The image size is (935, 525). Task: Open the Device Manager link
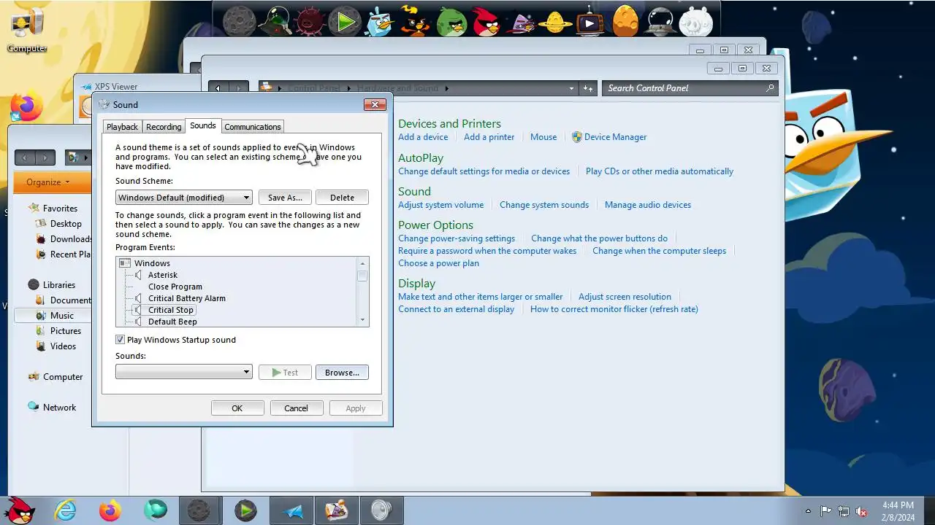pyautogui.click(x=615, y=137)
